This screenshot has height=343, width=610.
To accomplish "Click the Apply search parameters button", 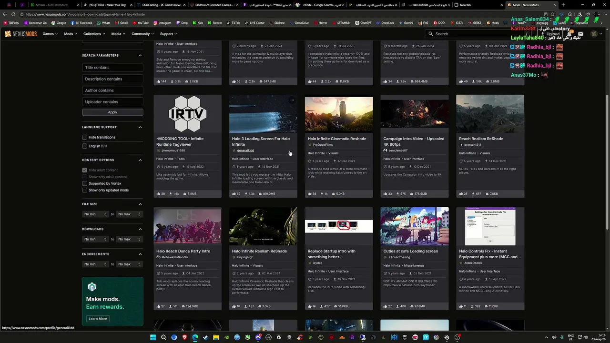I will [112, 112].
